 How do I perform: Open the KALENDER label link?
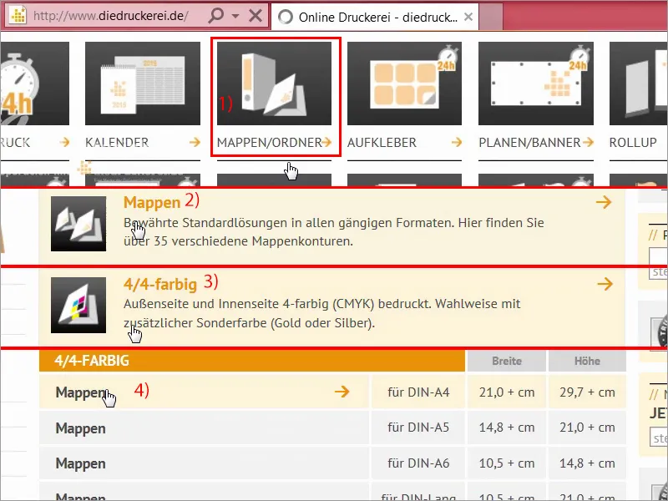[x=117, y=142]
